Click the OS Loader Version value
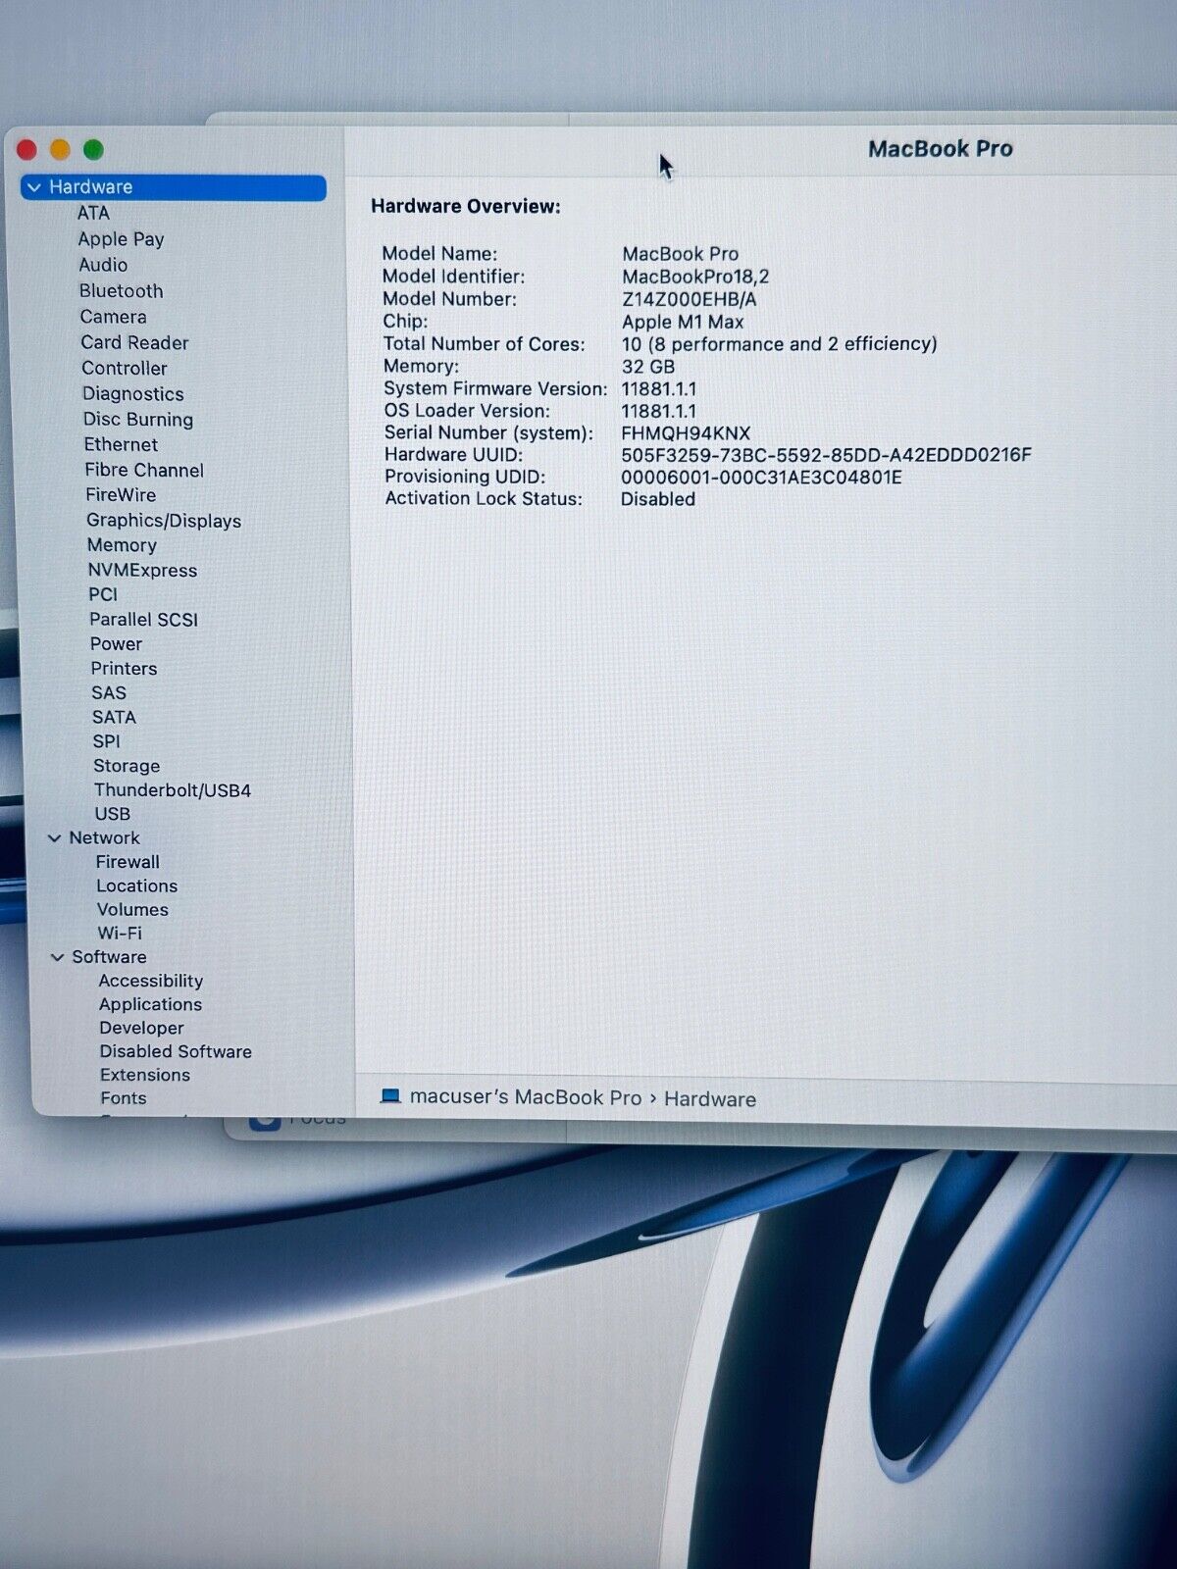 (x=659, y=411)
